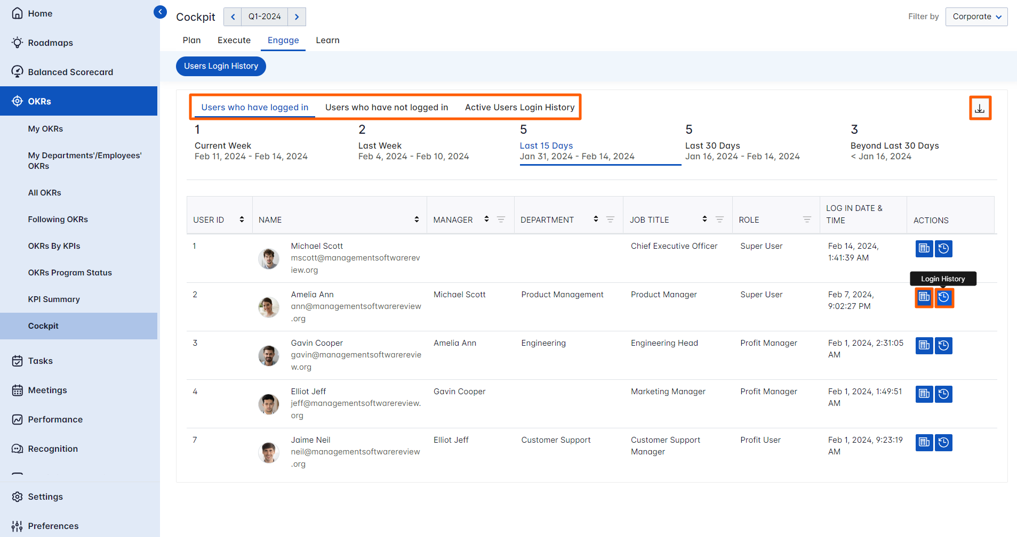Open login details for Michael Scott
Image resolution: width=1017 pixels, height=537 pixels.
pos(924,248)
